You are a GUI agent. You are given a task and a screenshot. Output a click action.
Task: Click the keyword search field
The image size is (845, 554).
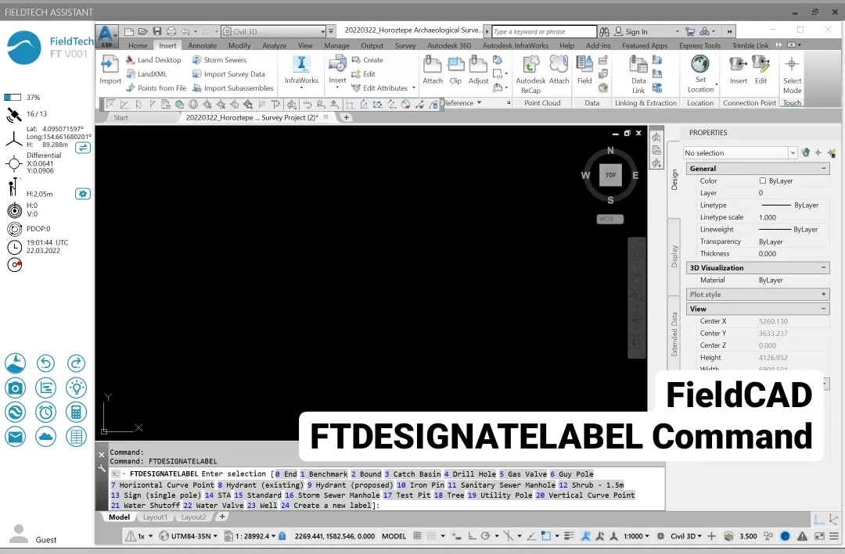544,31
